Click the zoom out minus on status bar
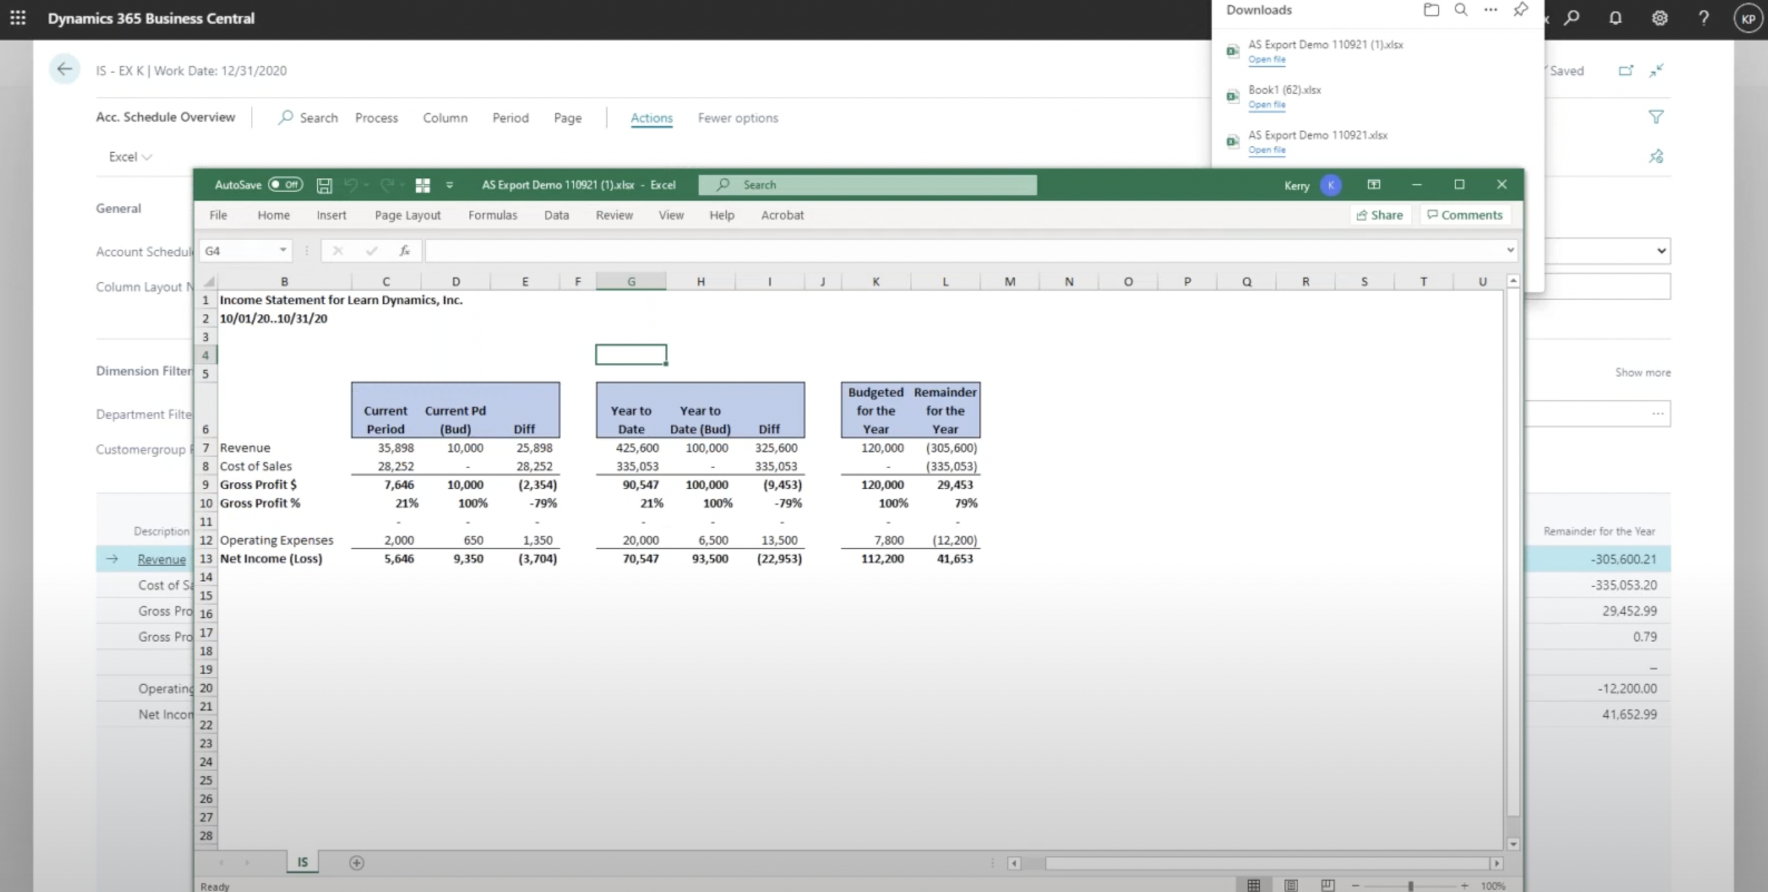Image resolution: width=1768 pixels, height=892 pixels. (x=1355, y=885)
